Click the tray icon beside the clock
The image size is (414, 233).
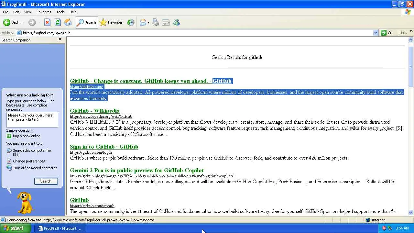390,228
